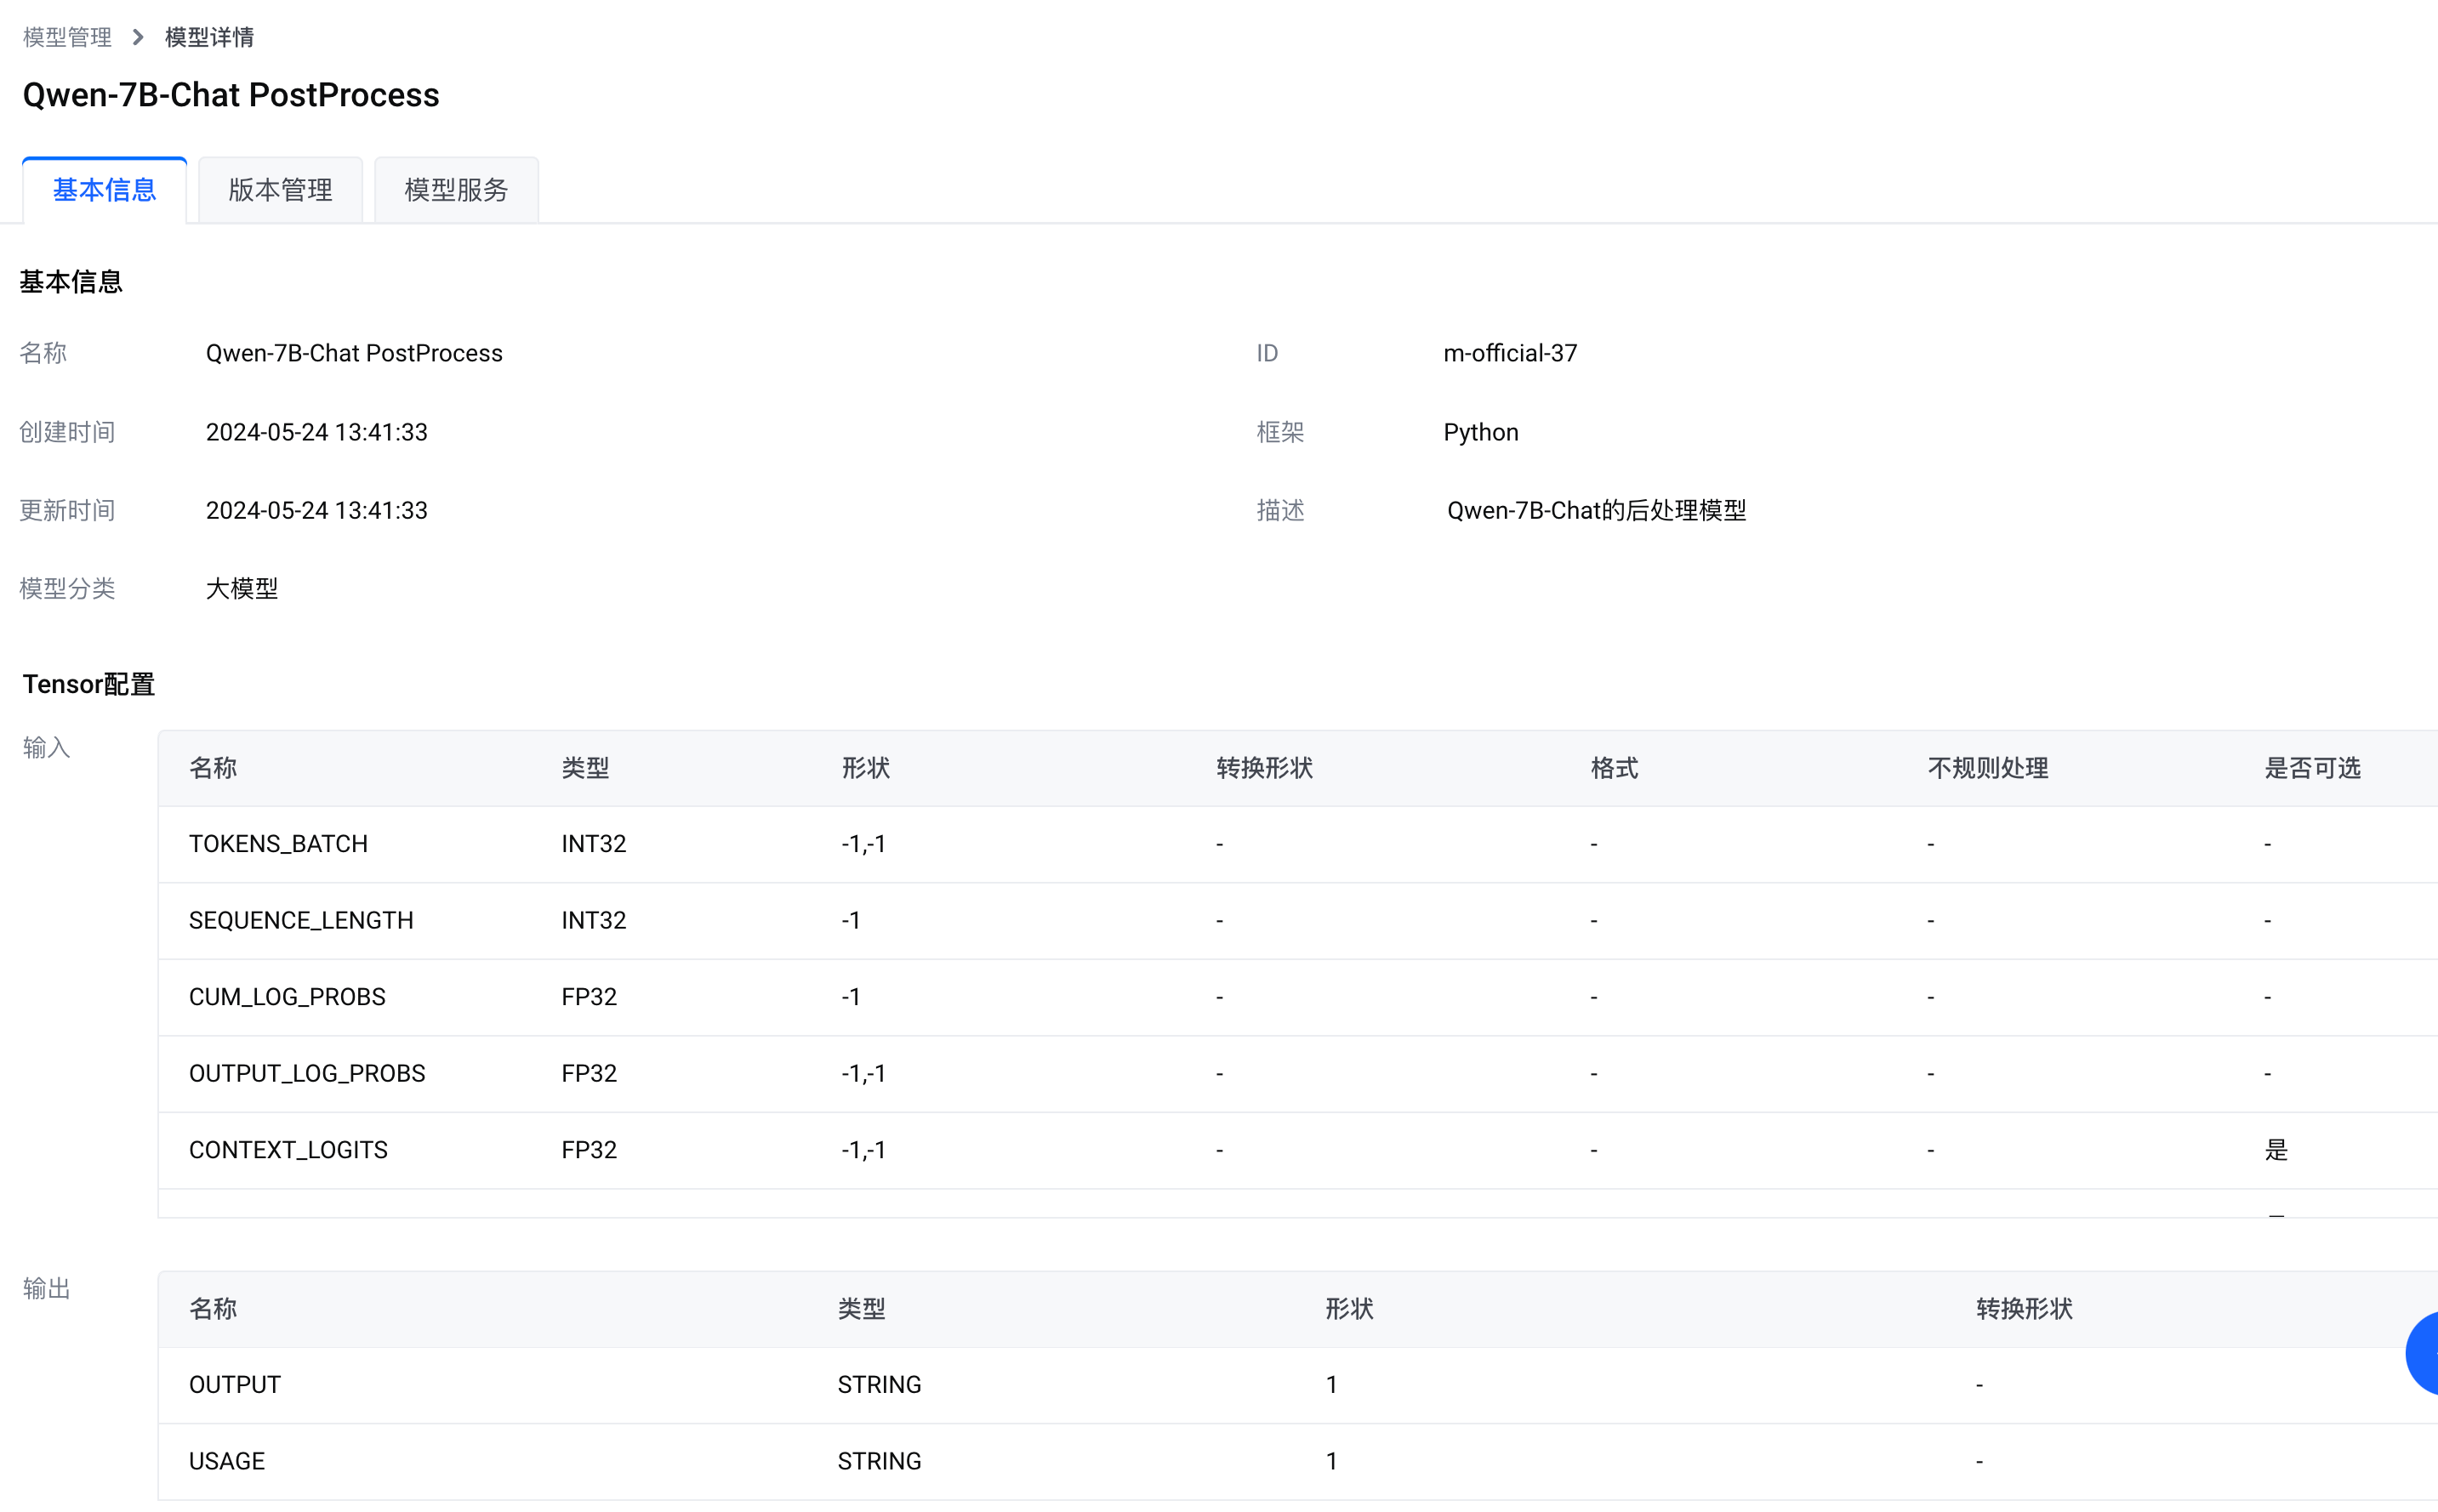The height and width of the screenshot is (1512, 2438).
Task: Click the input table 形状 column header
Action: (x=865, y=768)
